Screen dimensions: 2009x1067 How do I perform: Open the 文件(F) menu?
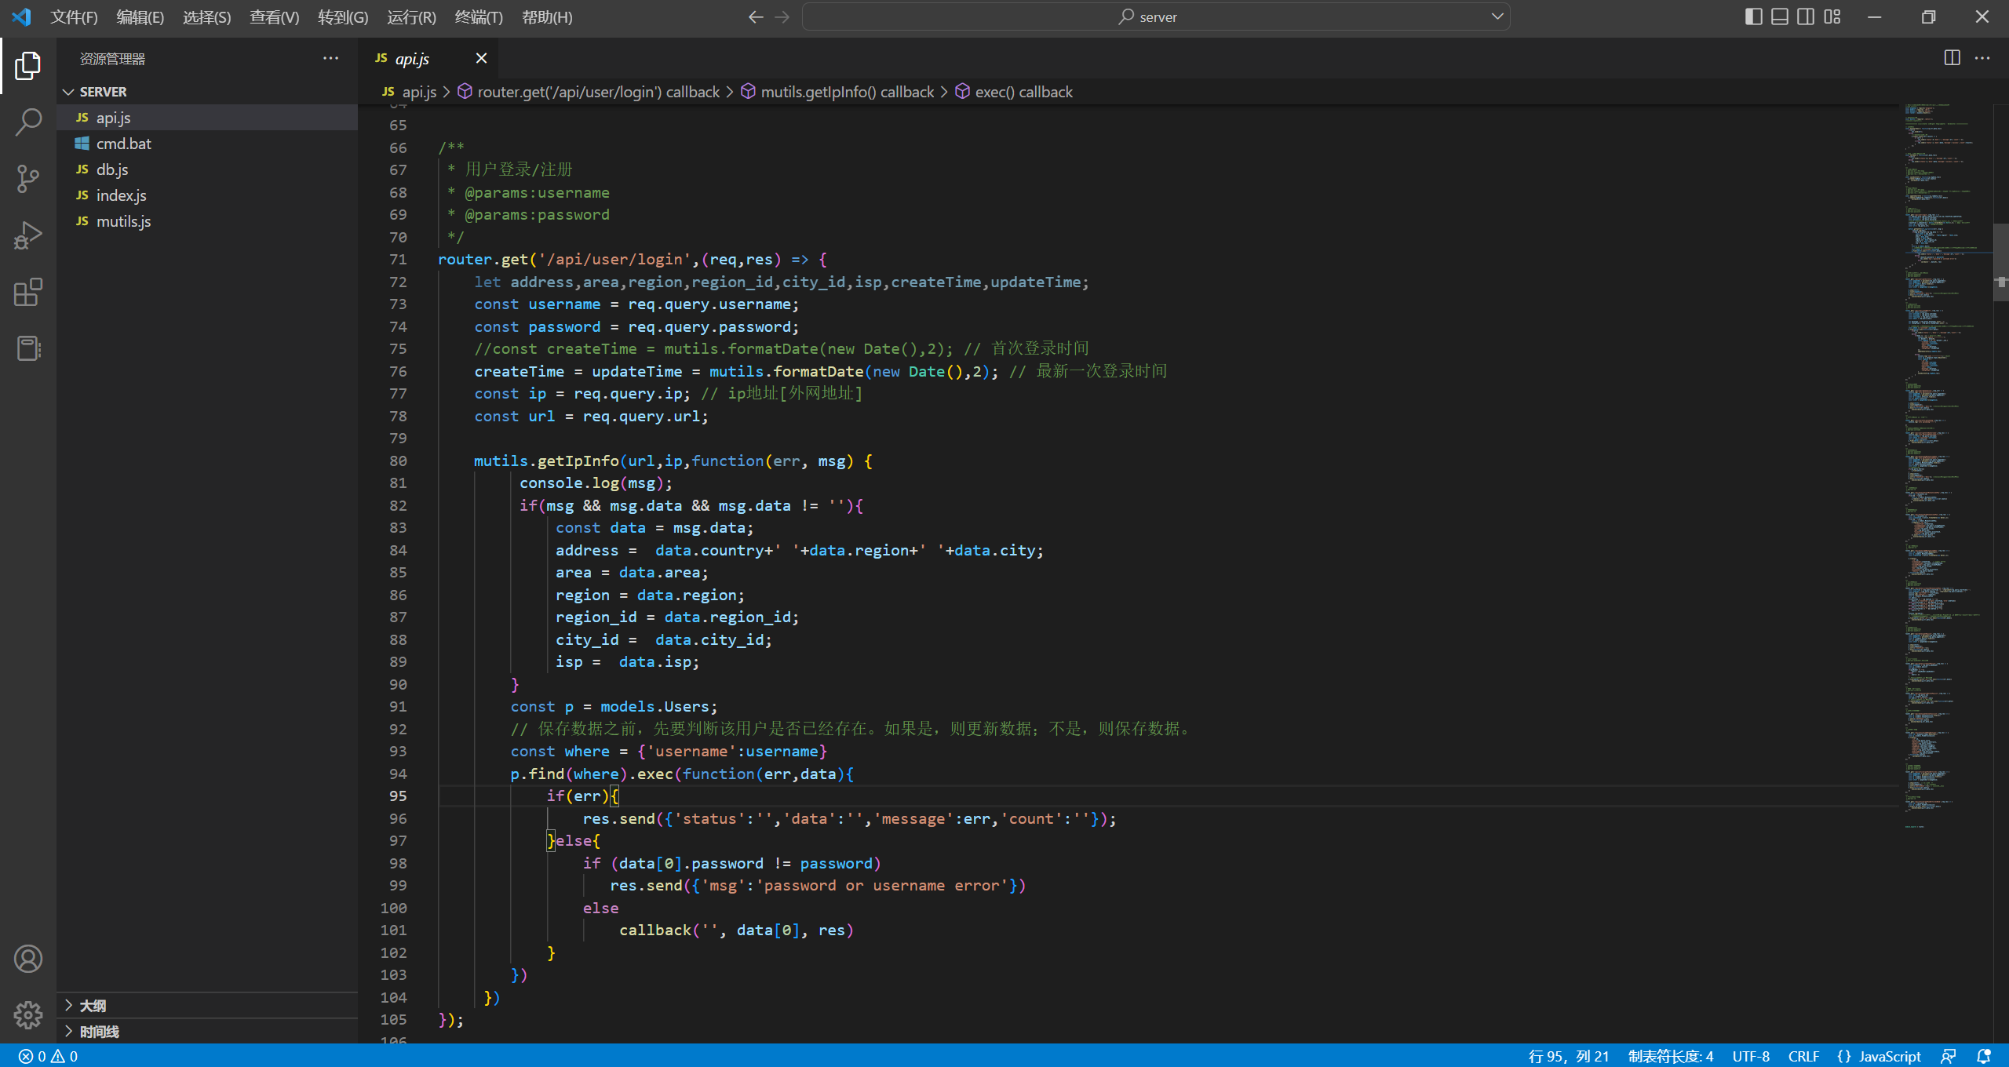(74, 16)
